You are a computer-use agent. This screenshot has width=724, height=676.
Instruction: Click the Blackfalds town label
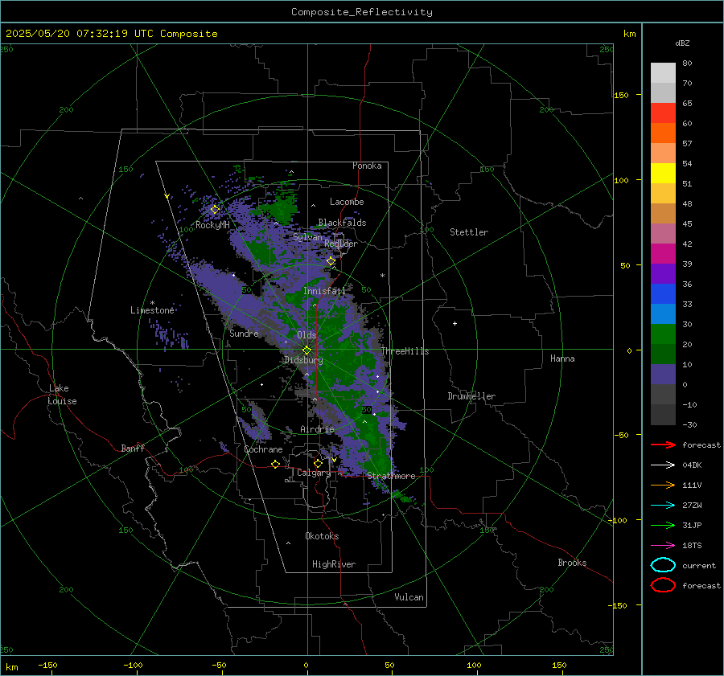point(342,223)
